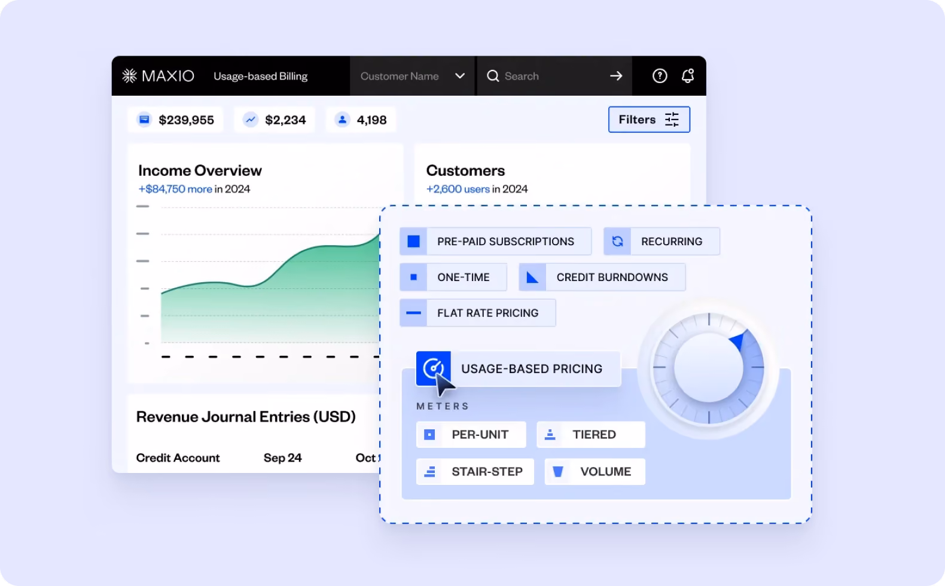The width and height of the screenshot is (945, 586).
Task: Click the One-Time small square icon
Action: pos(413,277)
